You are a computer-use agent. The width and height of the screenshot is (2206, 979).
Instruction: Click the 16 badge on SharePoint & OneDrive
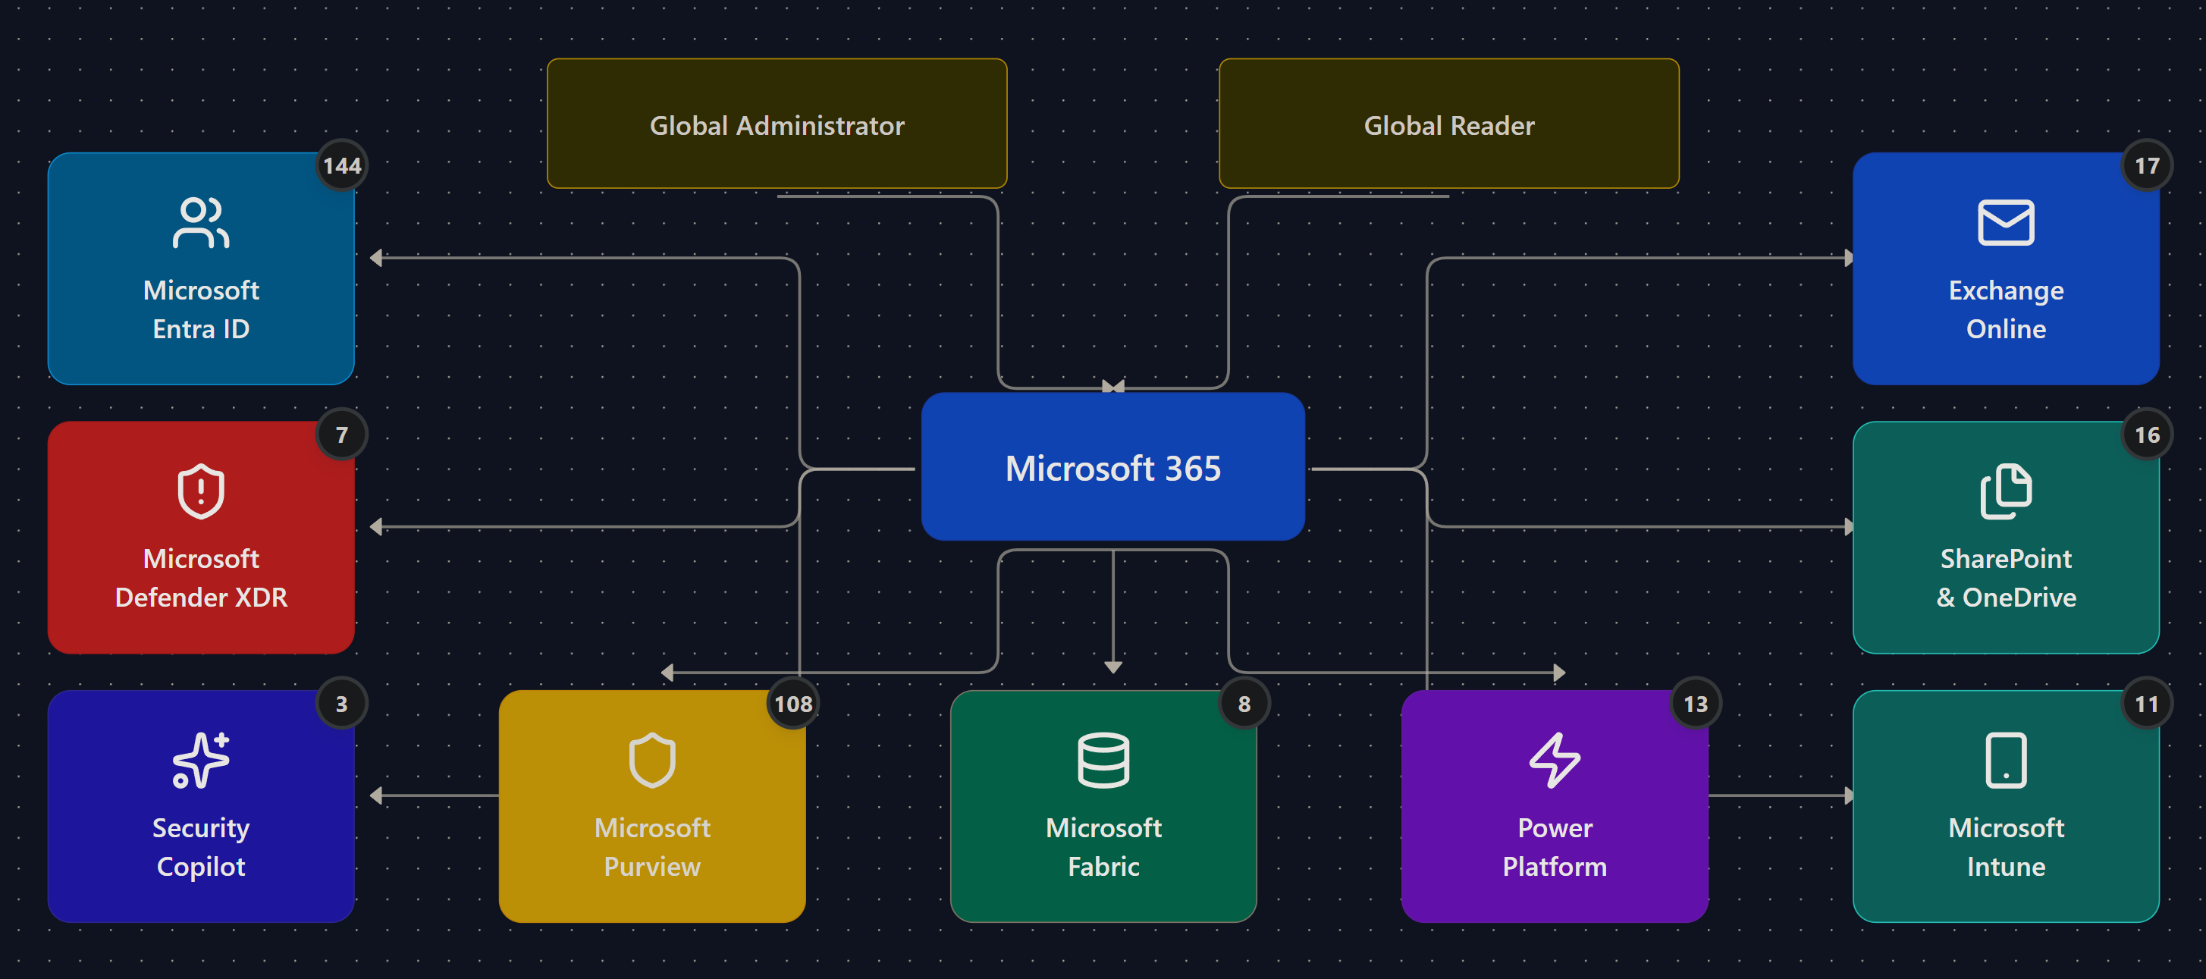pyautogui.click(x=2147, y=435)
